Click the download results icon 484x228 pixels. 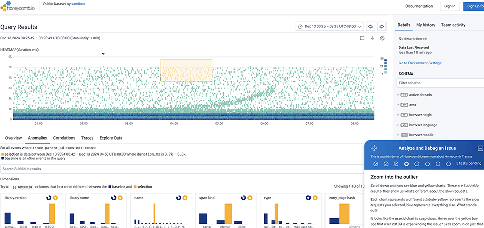(372, 38)
